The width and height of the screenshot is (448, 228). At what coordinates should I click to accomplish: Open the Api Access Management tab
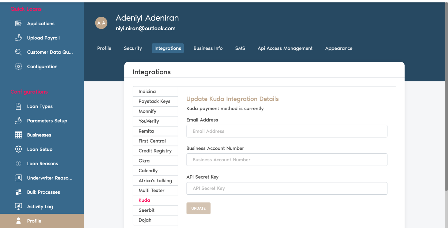coord(285,48)
